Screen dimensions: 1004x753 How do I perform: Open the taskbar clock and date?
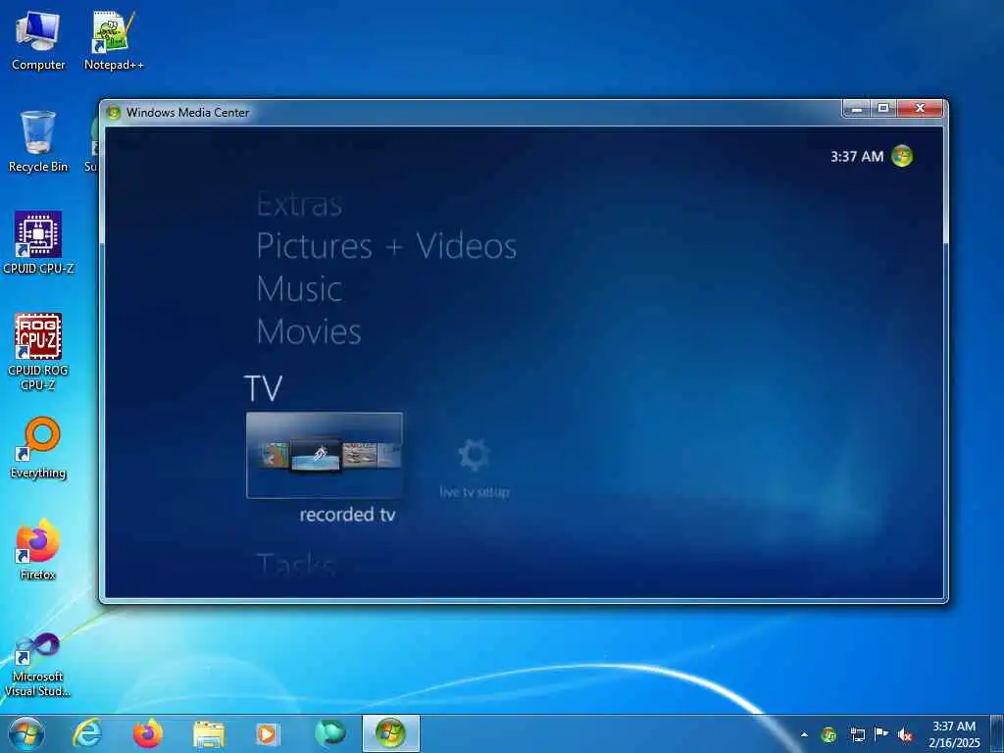[954, 734]
